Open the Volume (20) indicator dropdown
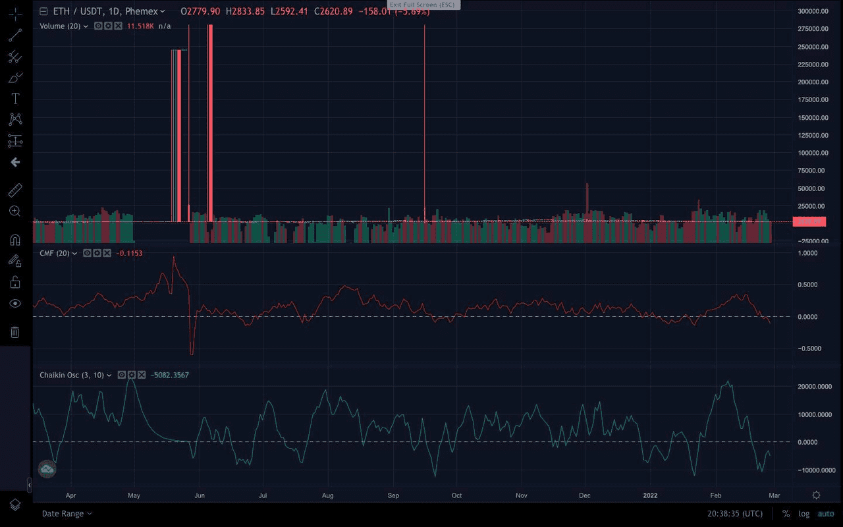 click(86, 26)
